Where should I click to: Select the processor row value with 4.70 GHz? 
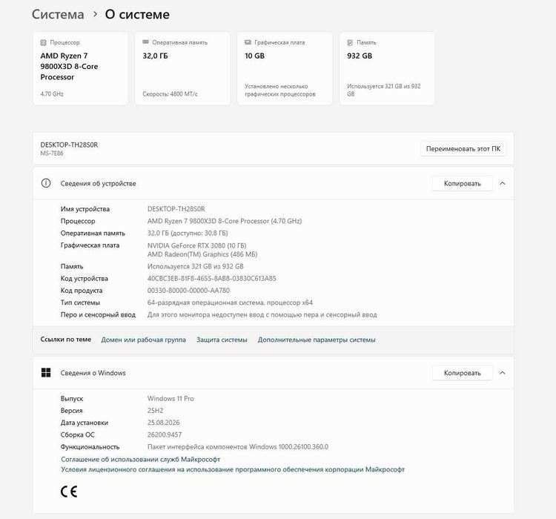click(225, 221)
